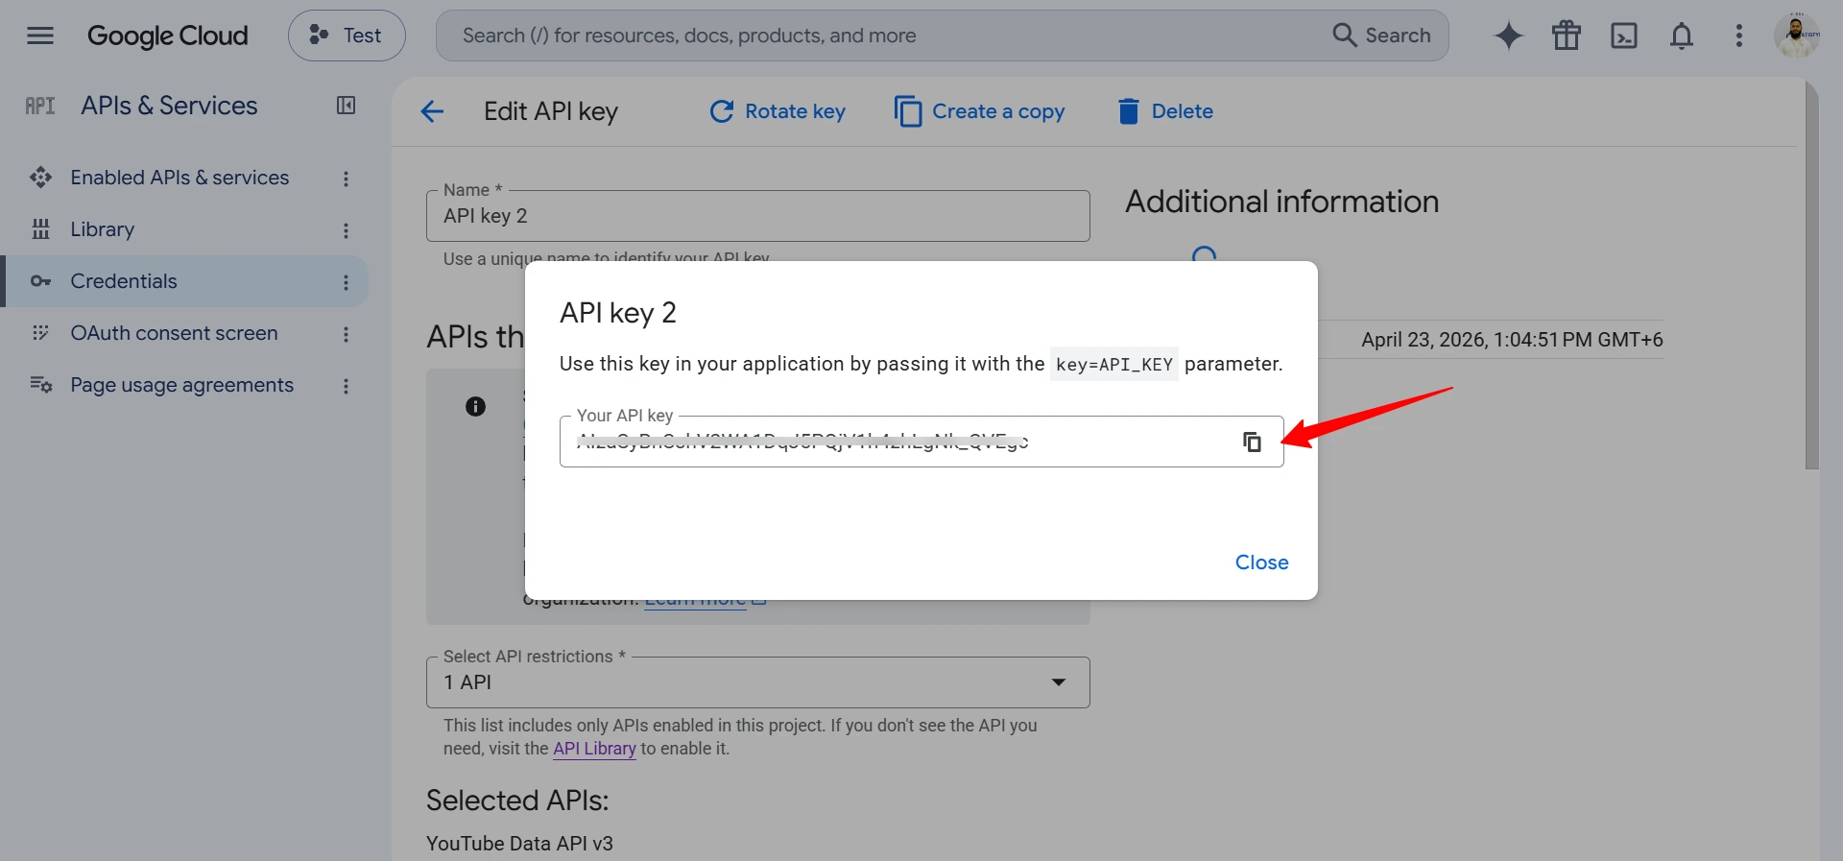Click the Enabled APIs diamond icon
Image resolution: width=1843 pixels, height=861 pixels.
[x=40, y=178]
